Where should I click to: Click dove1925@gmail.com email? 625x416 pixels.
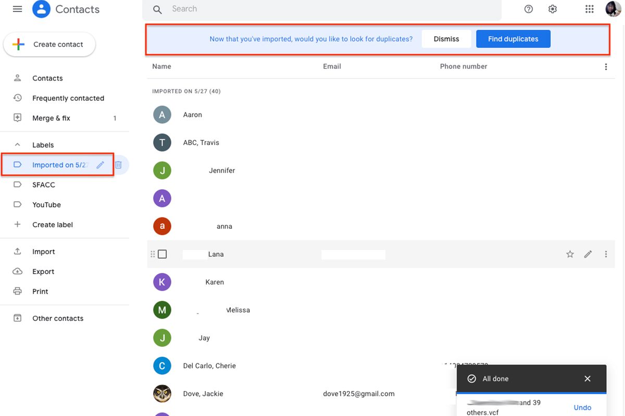pos(359,394)
